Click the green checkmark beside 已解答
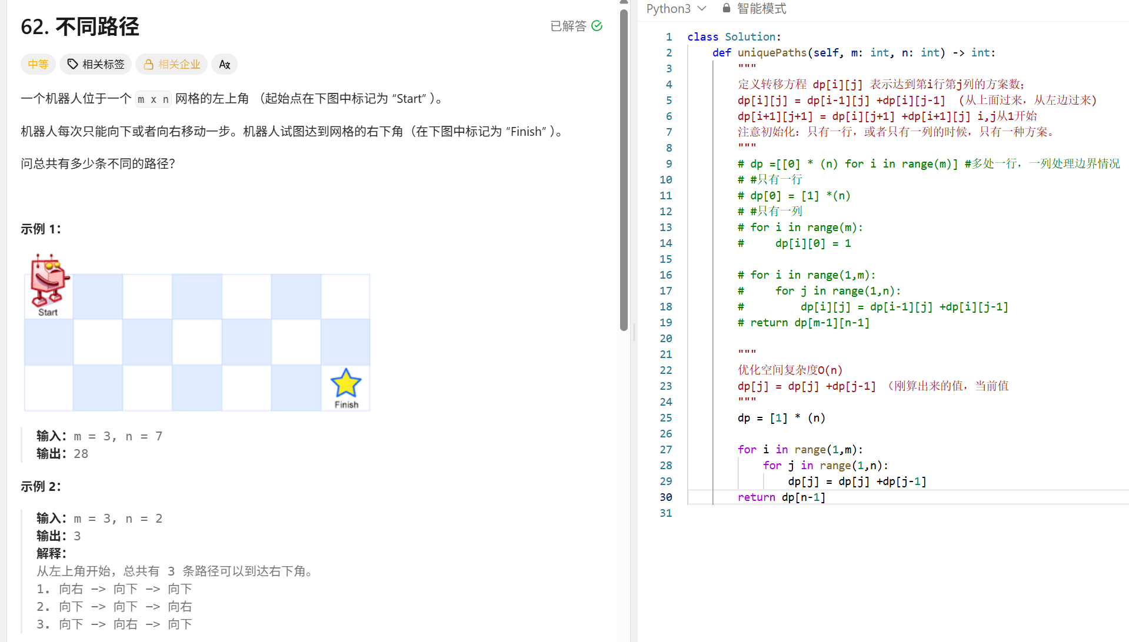Image resolution: width=1129 pixels, height=642 pixels. click(597, 26)
